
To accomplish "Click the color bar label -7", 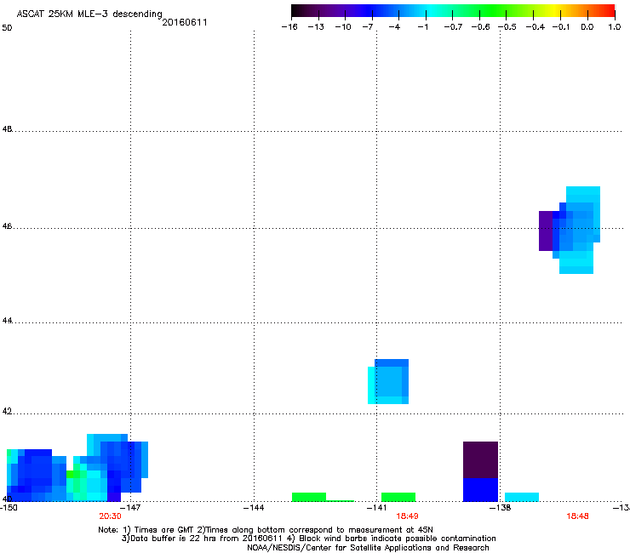I will tap(368, 27).
